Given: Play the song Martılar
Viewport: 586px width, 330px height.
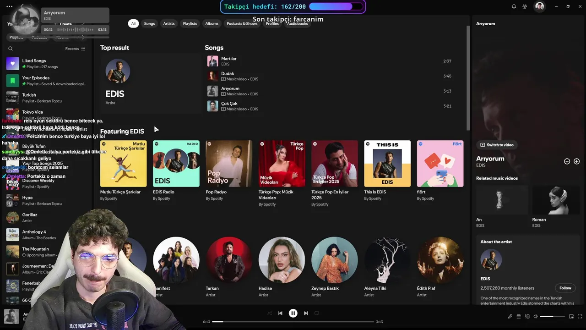Looking at the screenshot, I should coord(331,61).
